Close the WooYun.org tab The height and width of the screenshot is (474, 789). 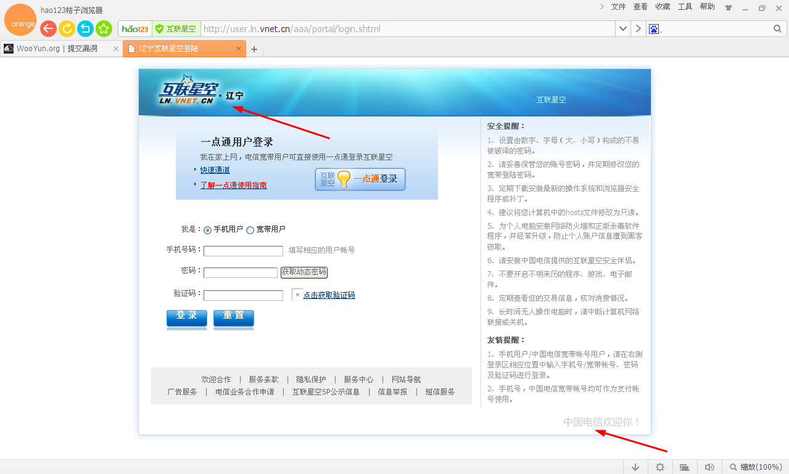[115, 49]
